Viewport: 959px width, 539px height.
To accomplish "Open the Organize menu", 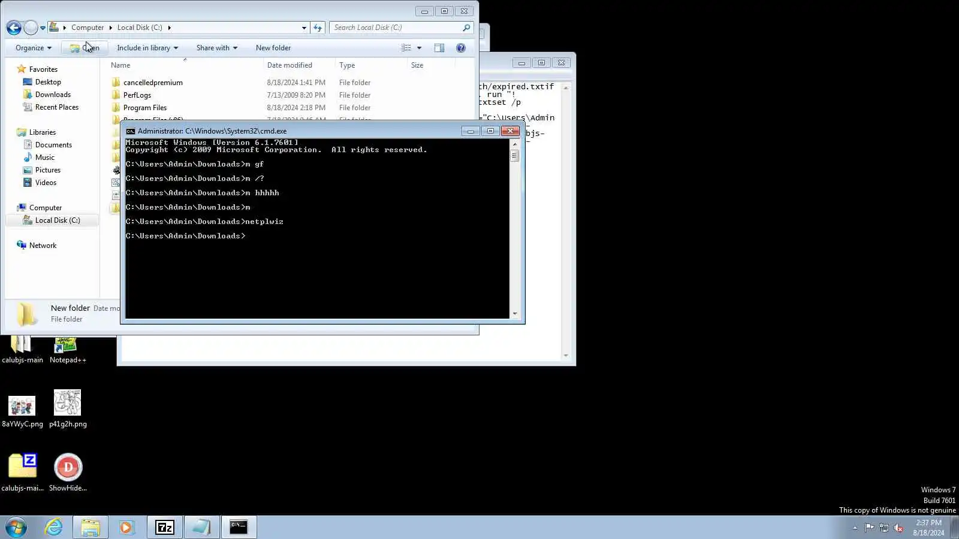I will point(34,48).
